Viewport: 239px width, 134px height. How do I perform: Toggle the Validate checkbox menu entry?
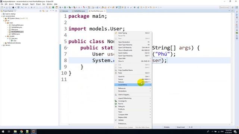click(x=133, y=120)
